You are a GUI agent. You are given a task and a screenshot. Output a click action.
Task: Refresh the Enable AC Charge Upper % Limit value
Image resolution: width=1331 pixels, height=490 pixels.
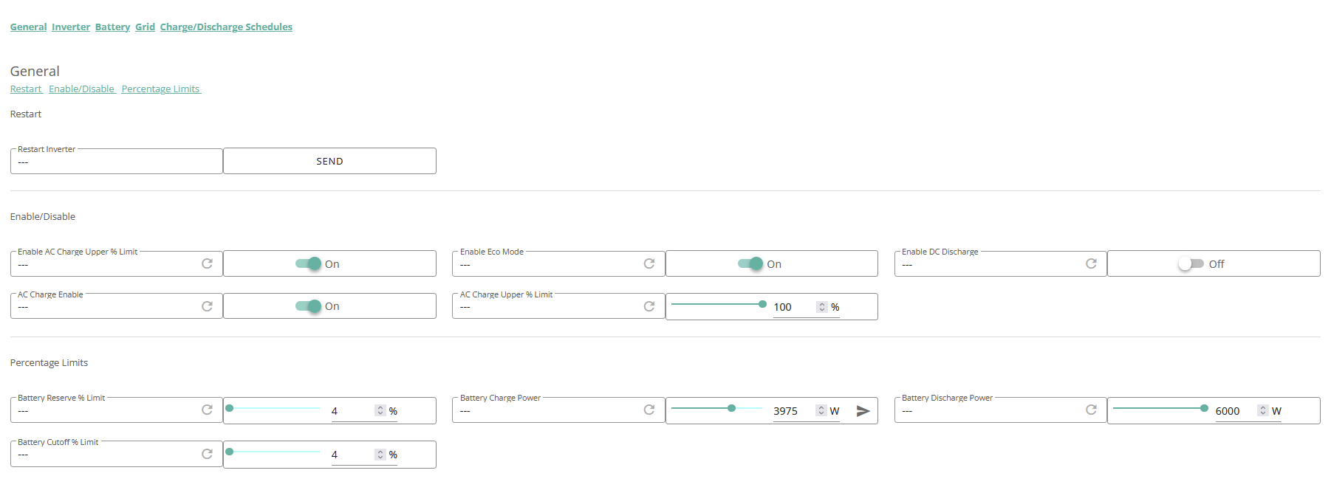208,263
